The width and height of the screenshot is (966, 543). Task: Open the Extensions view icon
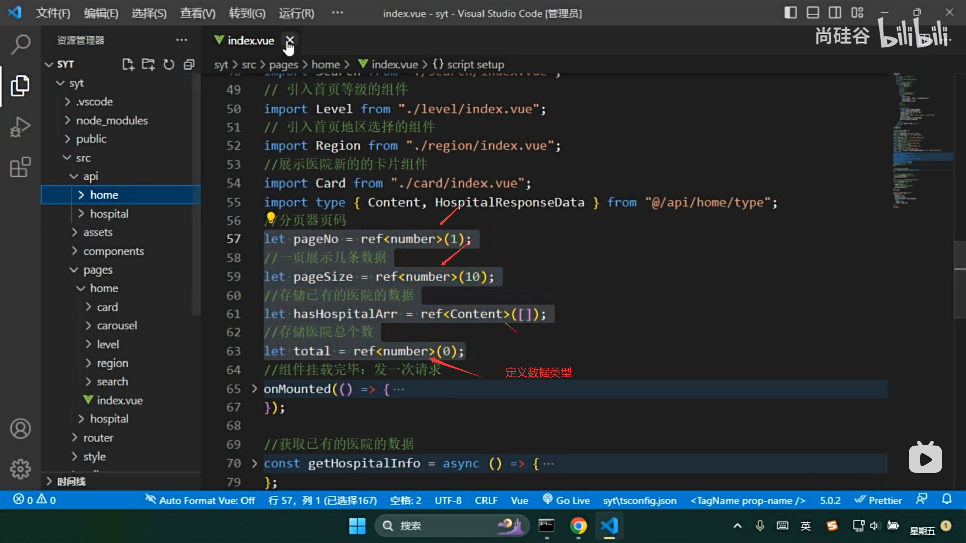20,167
